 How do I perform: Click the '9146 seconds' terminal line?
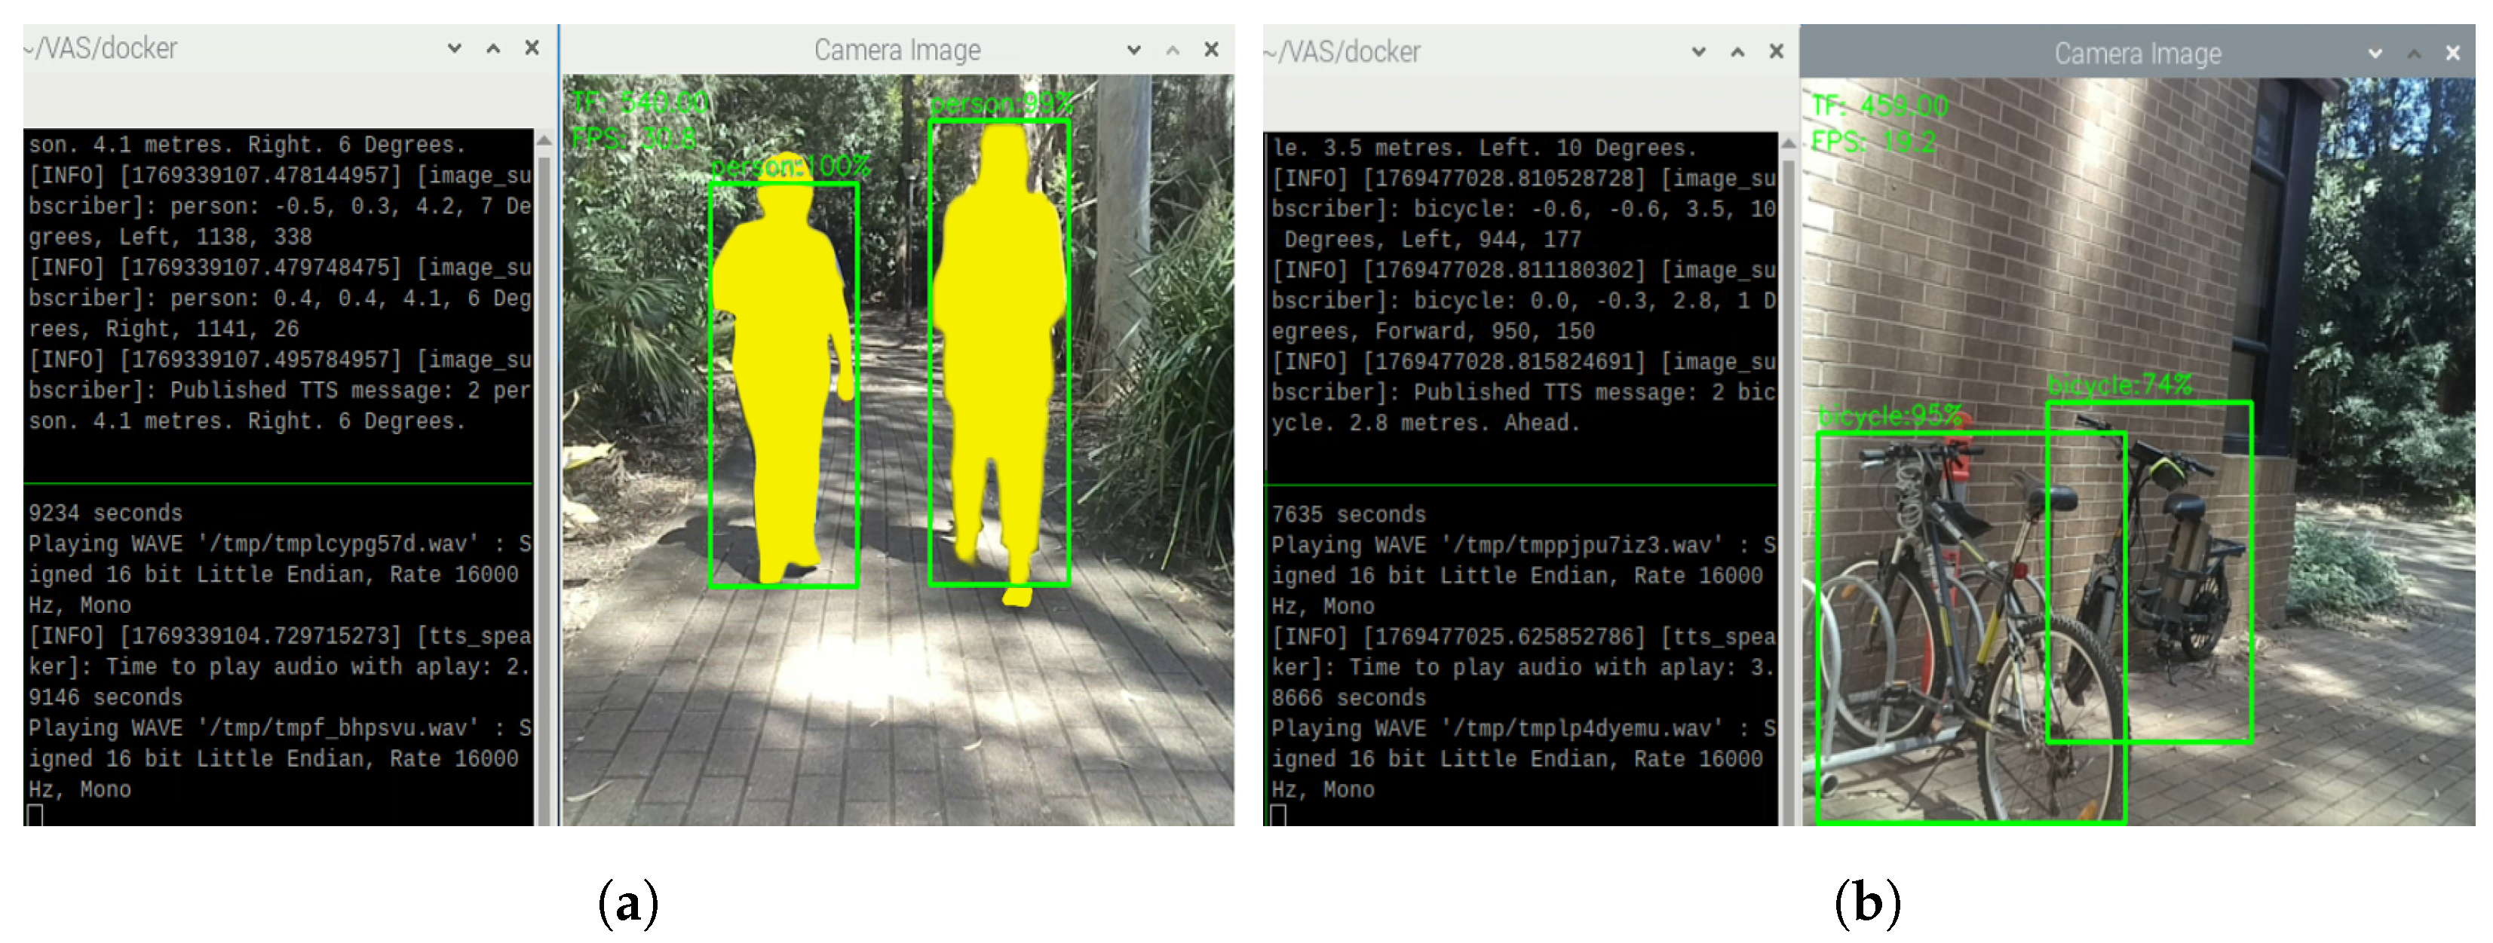tap(106, 698)
